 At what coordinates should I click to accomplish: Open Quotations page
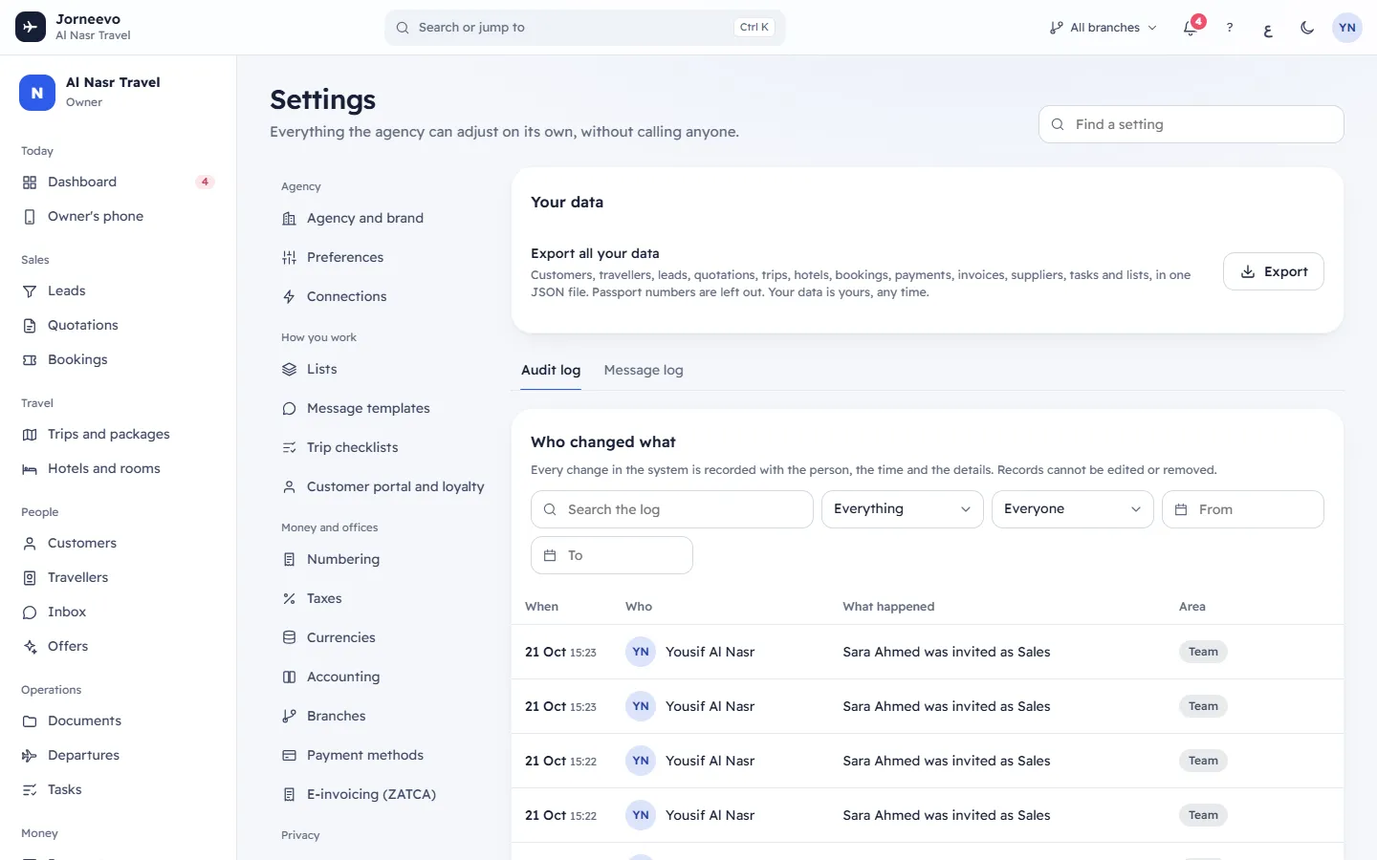point(119,325)
